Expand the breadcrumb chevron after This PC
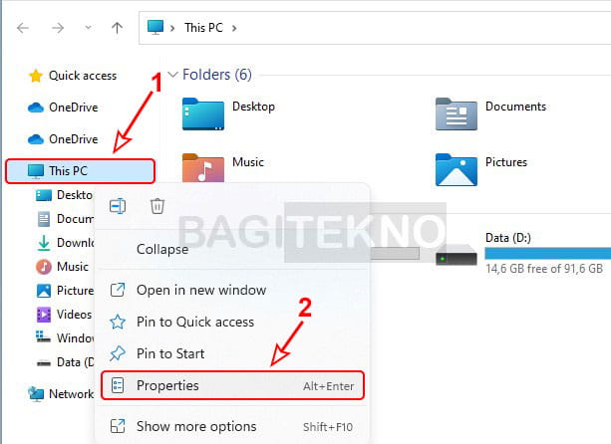The height and width of the screenshot is (444, 611). (x=234, y=28)
